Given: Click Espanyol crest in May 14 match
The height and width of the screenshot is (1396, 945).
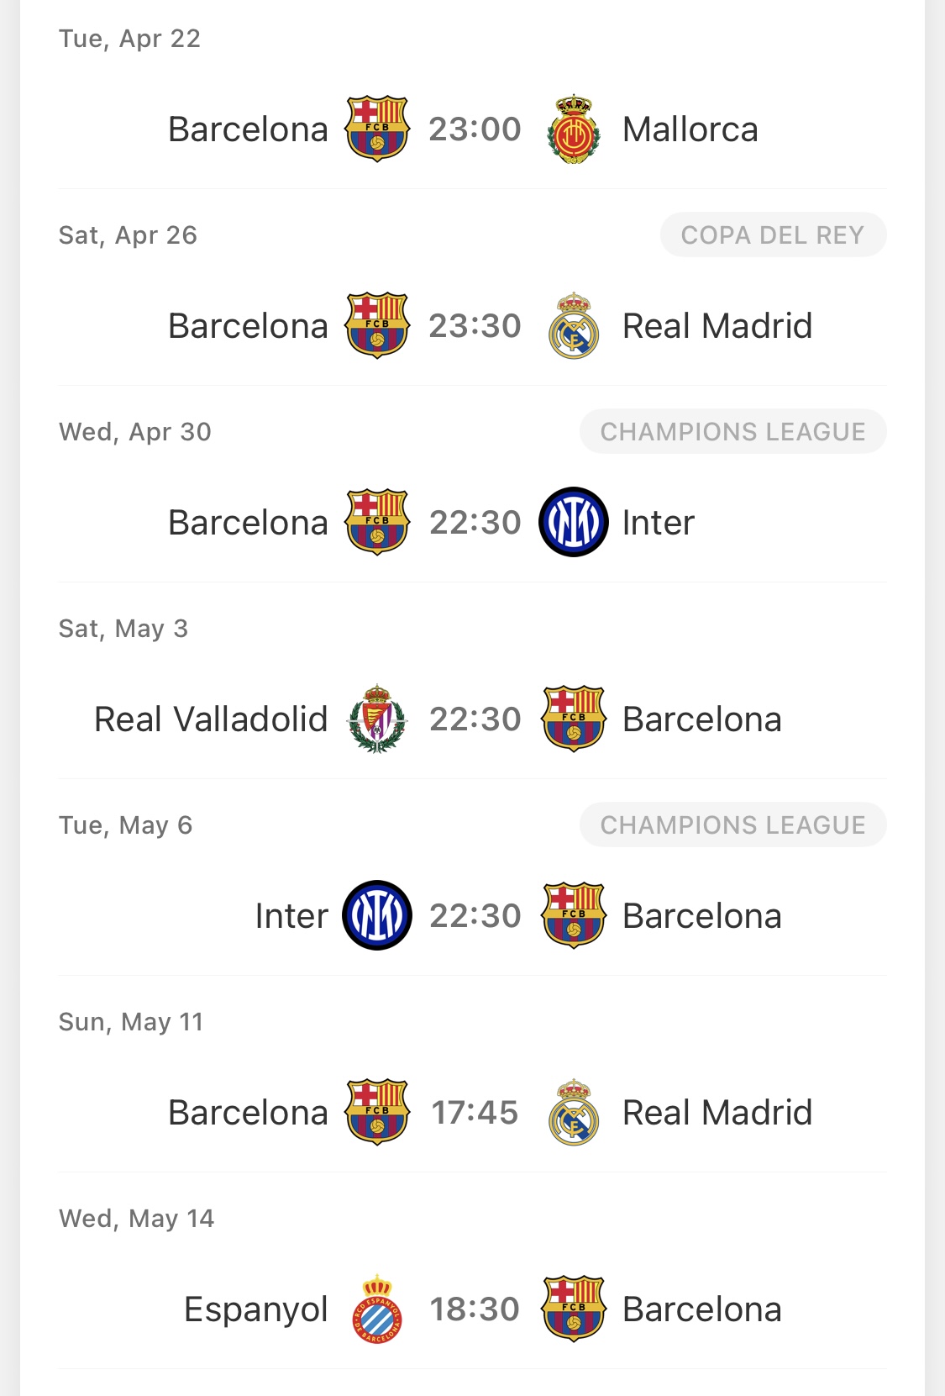Looking at the screenshot, I should point(377,1309).
